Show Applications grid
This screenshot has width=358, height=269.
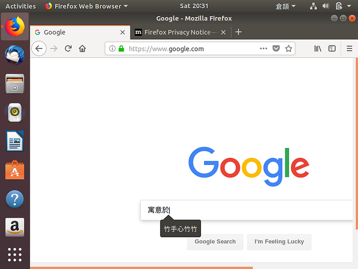[15, 255]
